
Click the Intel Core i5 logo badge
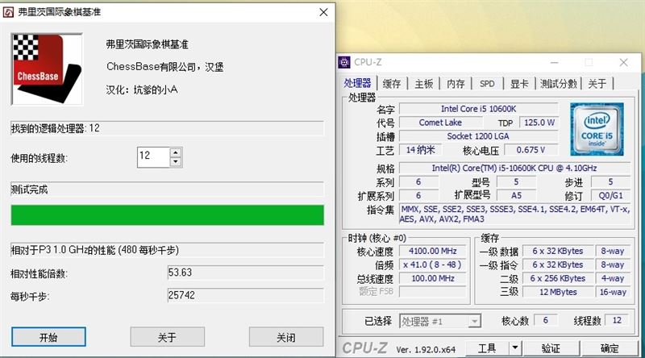[x=597, y=129]
